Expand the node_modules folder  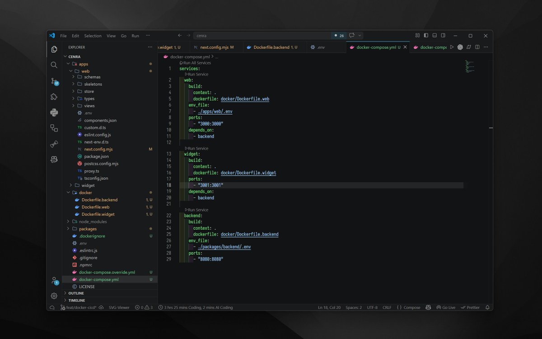[x=68, y=221]
